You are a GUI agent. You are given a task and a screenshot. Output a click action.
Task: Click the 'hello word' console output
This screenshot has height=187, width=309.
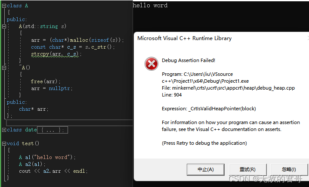150,5
